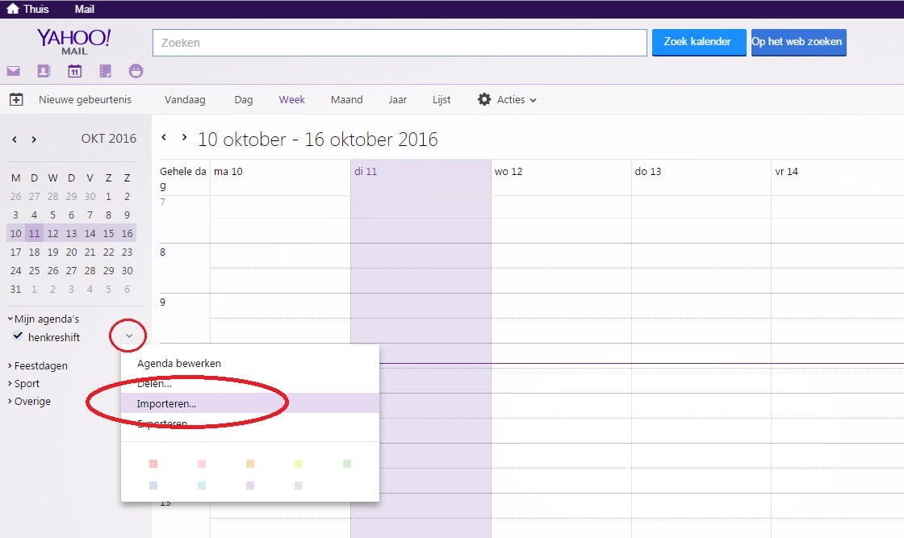Click Nieuwe gebeurtenis
Screen dimensions: 904x538
pyautogui.click(x=85, y=100)
